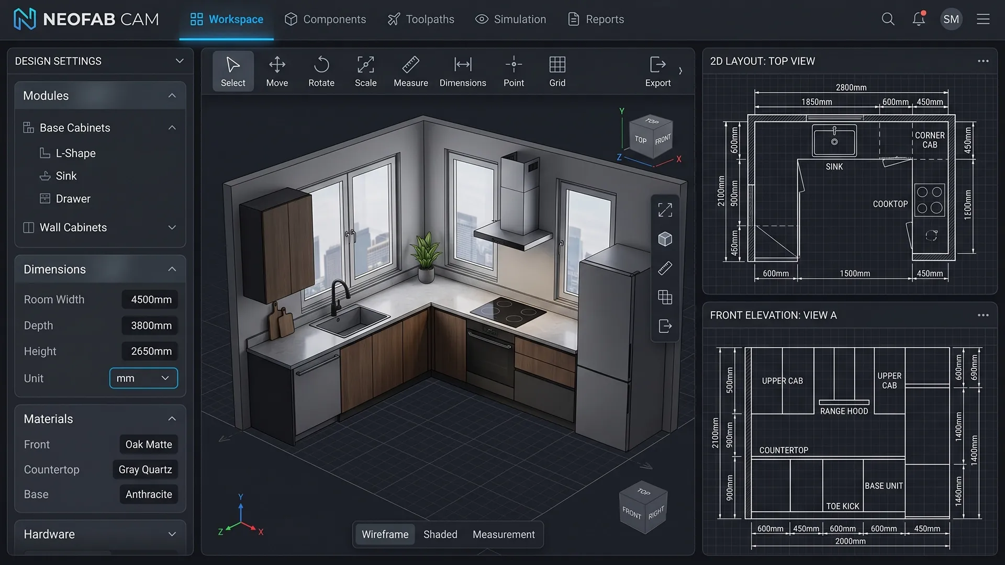Image resolution: width=1005 pixels, height=565 pixels.
Task: Open the Toolpaths menu
Action: pyautogui.click(x=421, y=19)
